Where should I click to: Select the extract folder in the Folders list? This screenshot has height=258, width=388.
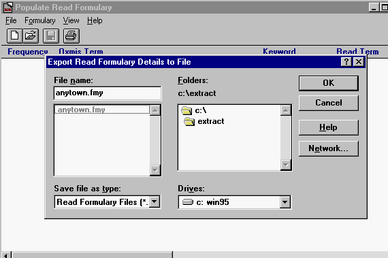click(x=204, y=121)
